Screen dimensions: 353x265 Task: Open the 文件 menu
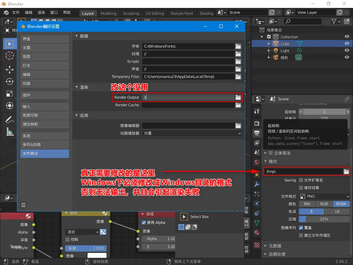coord(16,13)
